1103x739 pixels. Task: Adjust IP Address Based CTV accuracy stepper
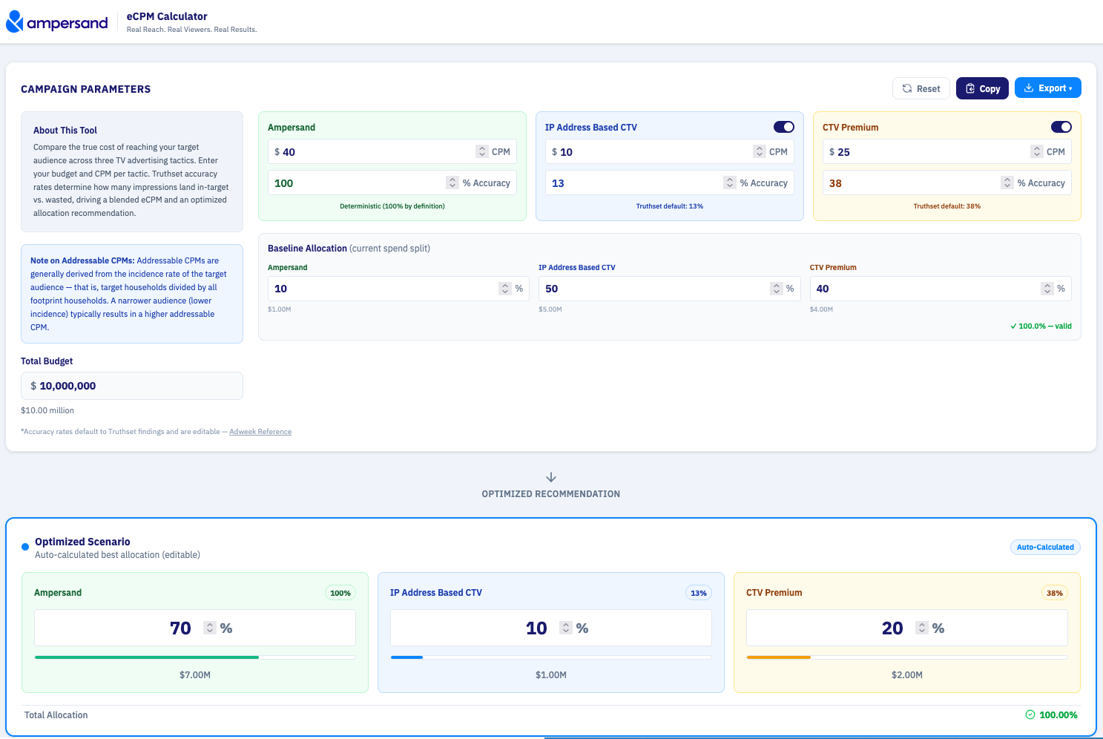point(730,183)
